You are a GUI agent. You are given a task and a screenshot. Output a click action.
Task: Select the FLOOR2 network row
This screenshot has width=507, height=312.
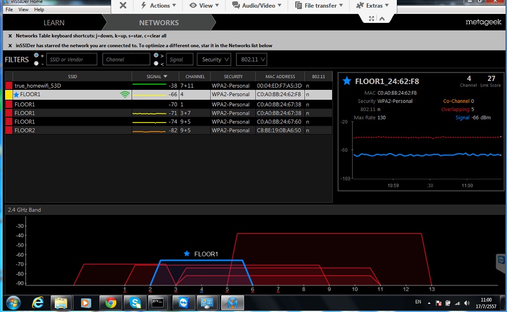(x=168, y=130)
